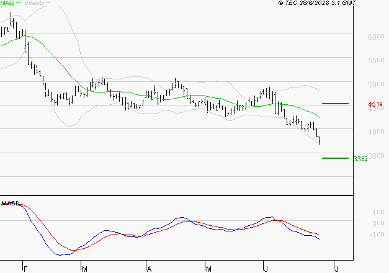Click the TEC copyright timestamp text
This screenshot has height=273, width=389.
click(317, 3)
